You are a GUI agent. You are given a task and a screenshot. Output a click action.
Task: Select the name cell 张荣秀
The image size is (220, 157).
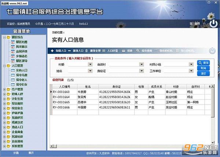pyautogui.click(x=88, y=97)
